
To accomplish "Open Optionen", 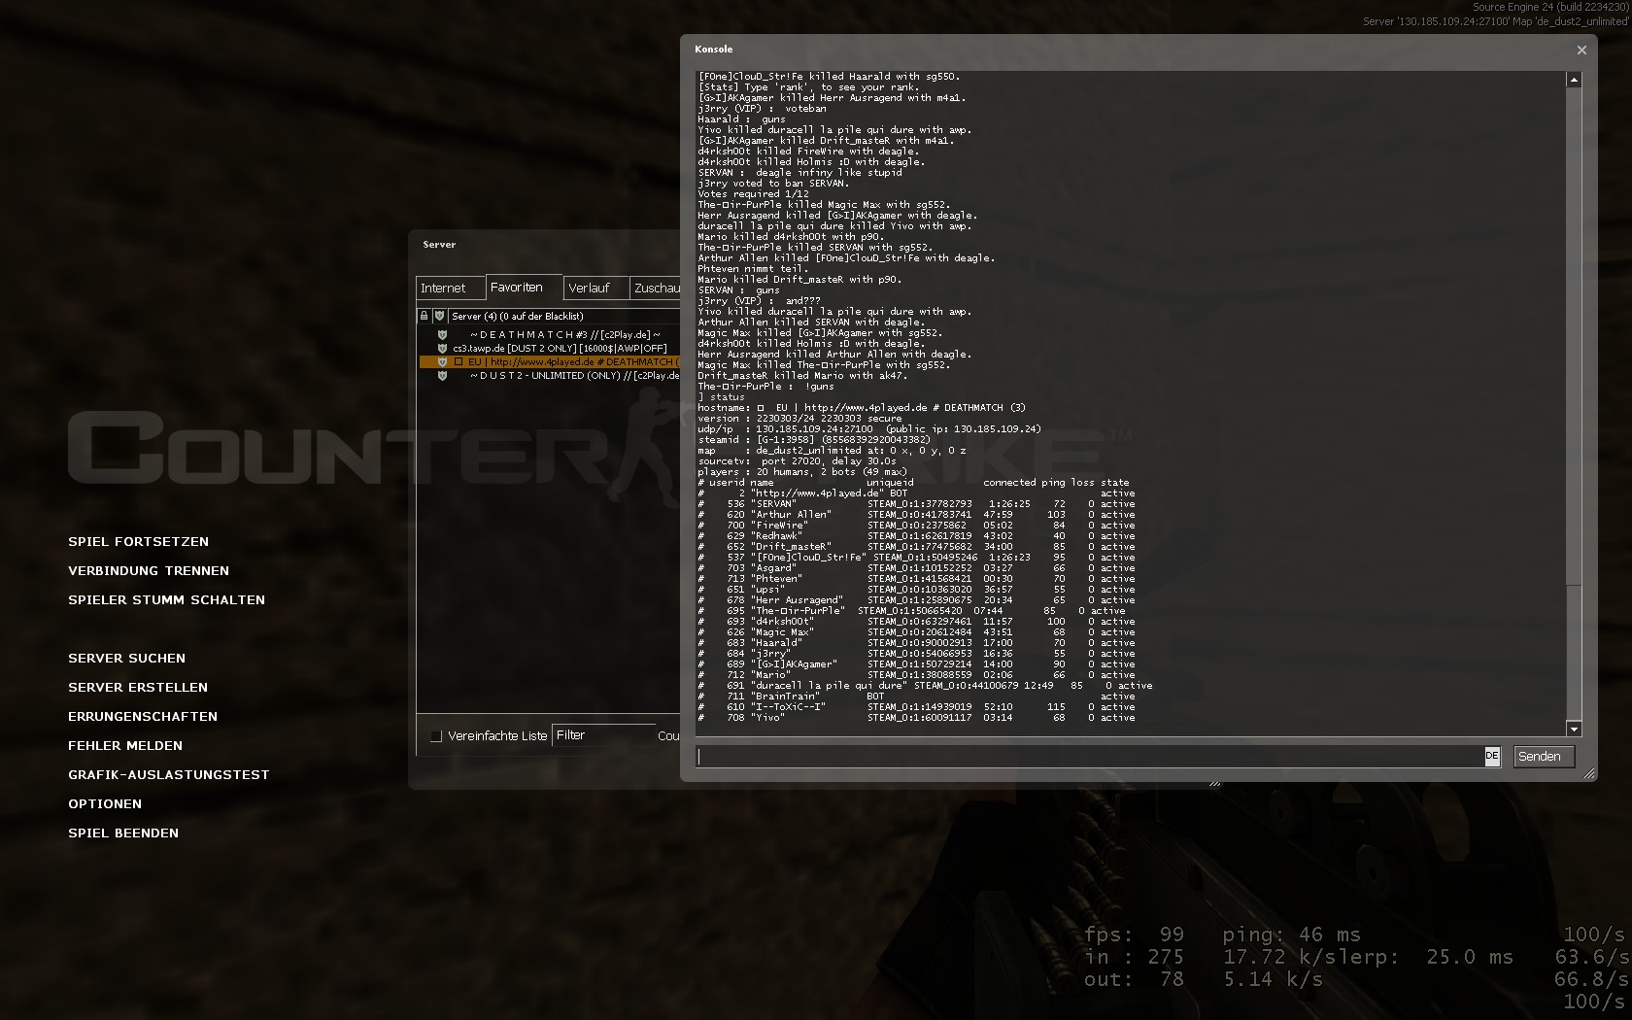I will pyautogui.click(x=105, y=804).
